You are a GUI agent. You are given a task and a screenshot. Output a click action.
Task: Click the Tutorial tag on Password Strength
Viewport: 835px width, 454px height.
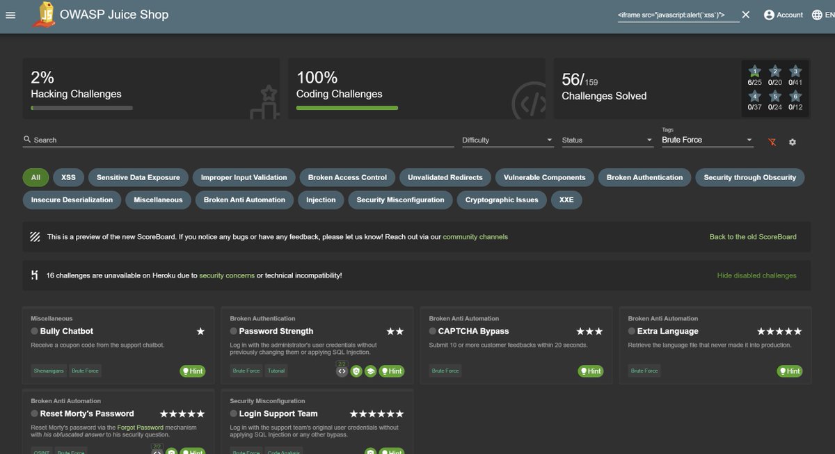(x=276, y=371)
